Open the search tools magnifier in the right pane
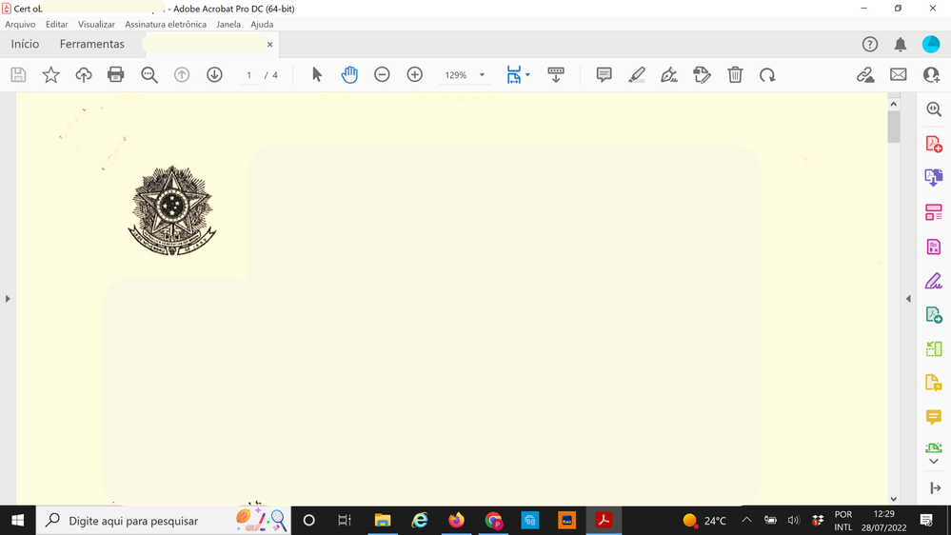The width and height of the screenshot is (951, 535). [934, 109]
